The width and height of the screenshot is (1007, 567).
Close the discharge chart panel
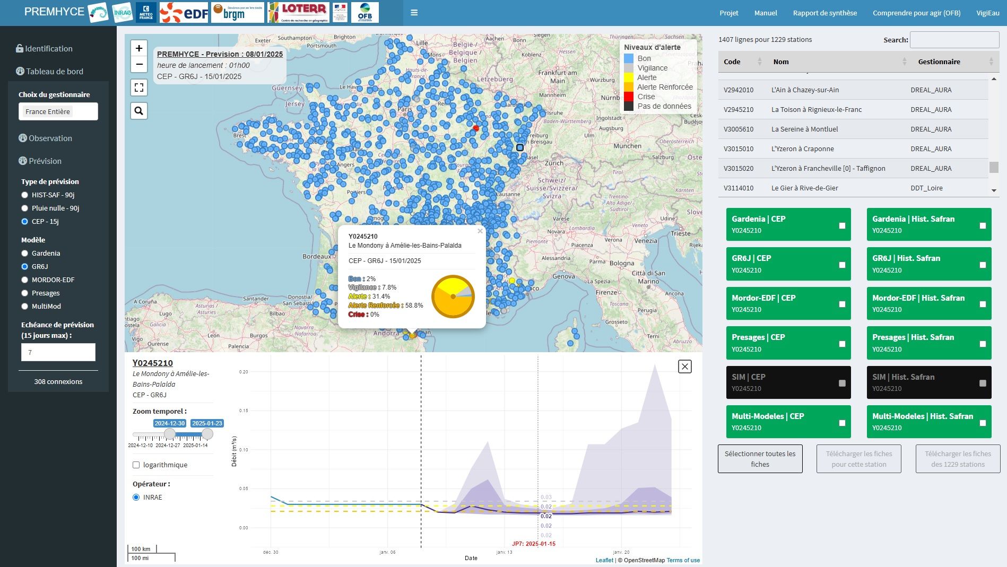coord(685,367)
